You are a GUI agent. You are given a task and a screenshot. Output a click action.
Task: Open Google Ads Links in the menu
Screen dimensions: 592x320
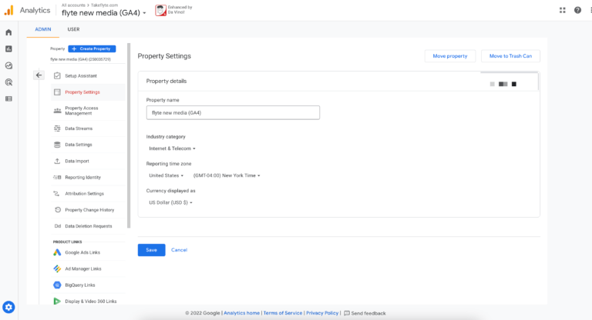pyautogui.click(x=82, y=252)
